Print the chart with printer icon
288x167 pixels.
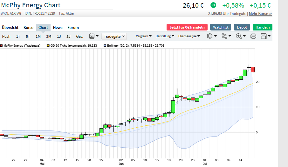[x=253, y=36]
